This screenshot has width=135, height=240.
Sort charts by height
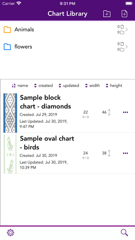[x=114, y=86]
